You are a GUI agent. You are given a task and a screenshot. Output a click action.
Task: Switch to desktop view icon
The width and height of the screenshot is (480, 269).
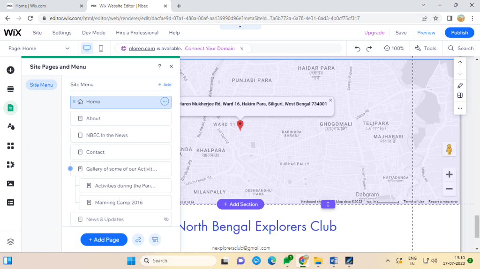pyautogui.click(x=87, y=48)
